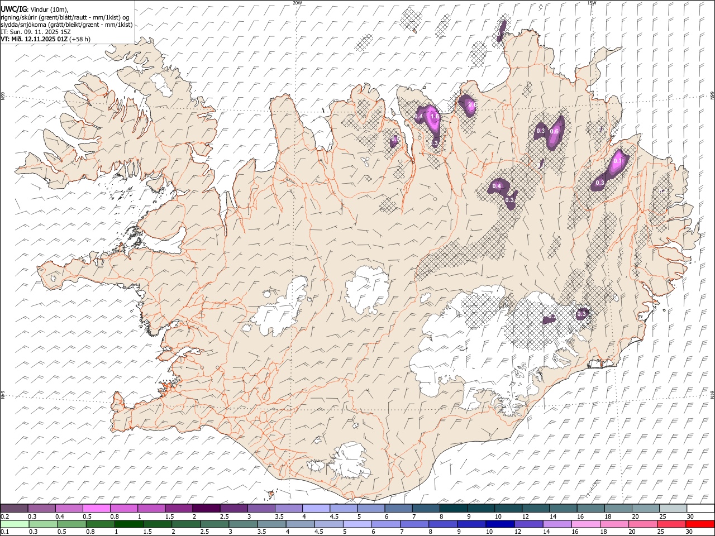715x536 pixels.
Task: Select the 'slydda/snjókoma' legend description line
Action: point(66,25)
